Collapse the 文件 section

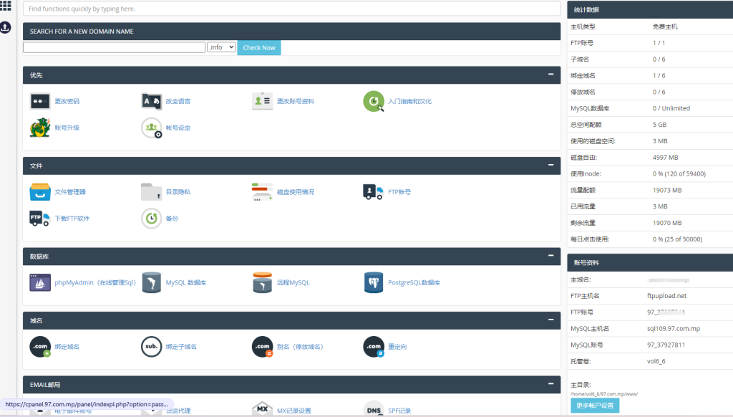(x=550, y=165)
